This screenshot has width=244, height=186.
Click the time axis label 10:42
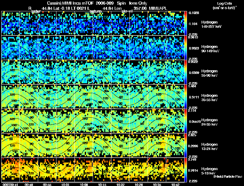[x=175, y=184]
